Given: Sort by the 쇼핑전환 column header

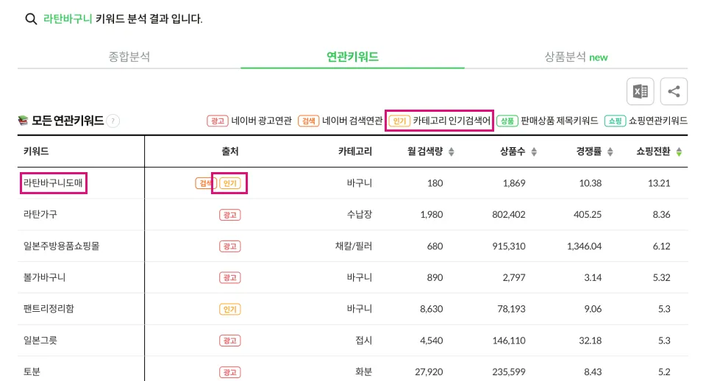Looking at the screenshot, I should [x=659, y=152].
